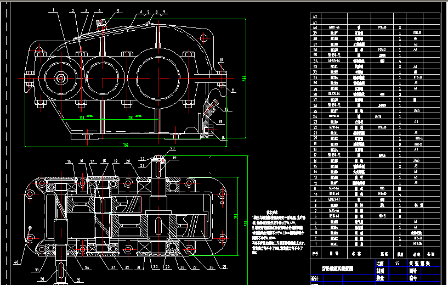Pick callout number 17 above the plan view

(x=92, y=161)
